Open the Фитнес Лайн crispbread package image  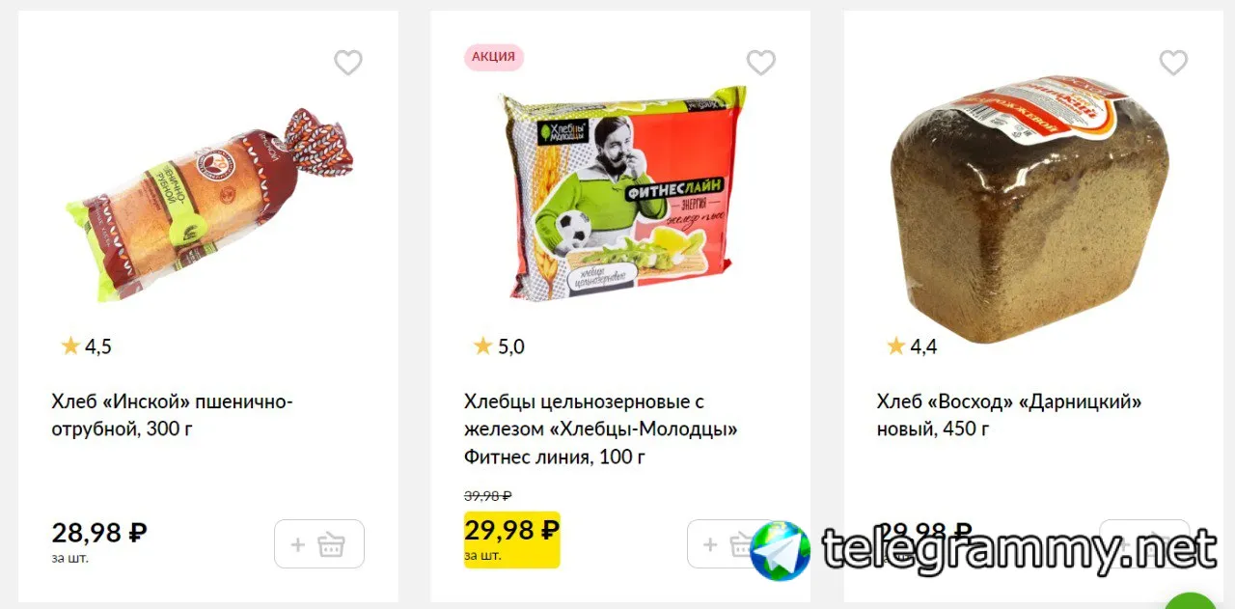click(621, 192)
